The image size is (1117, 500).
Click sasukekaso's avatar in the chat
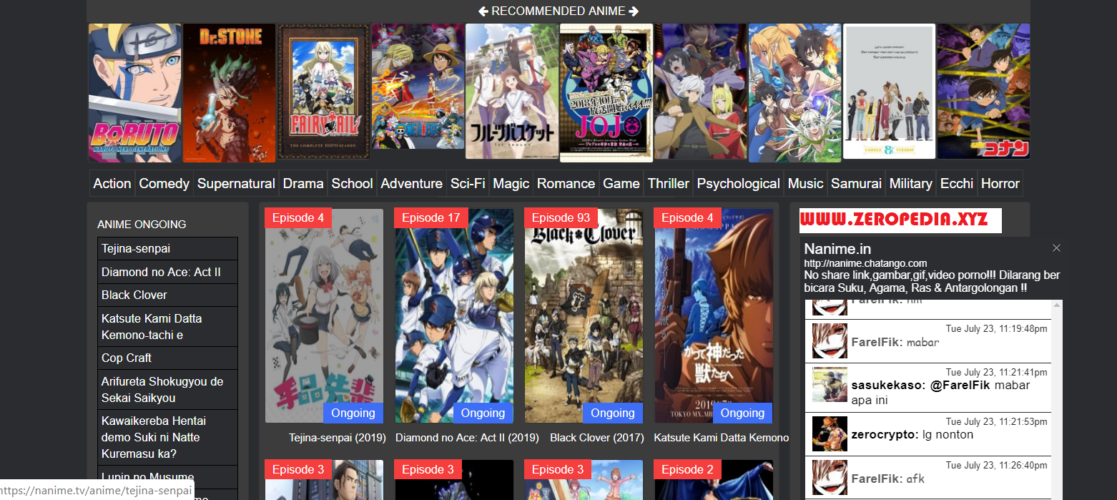(830, 384)
